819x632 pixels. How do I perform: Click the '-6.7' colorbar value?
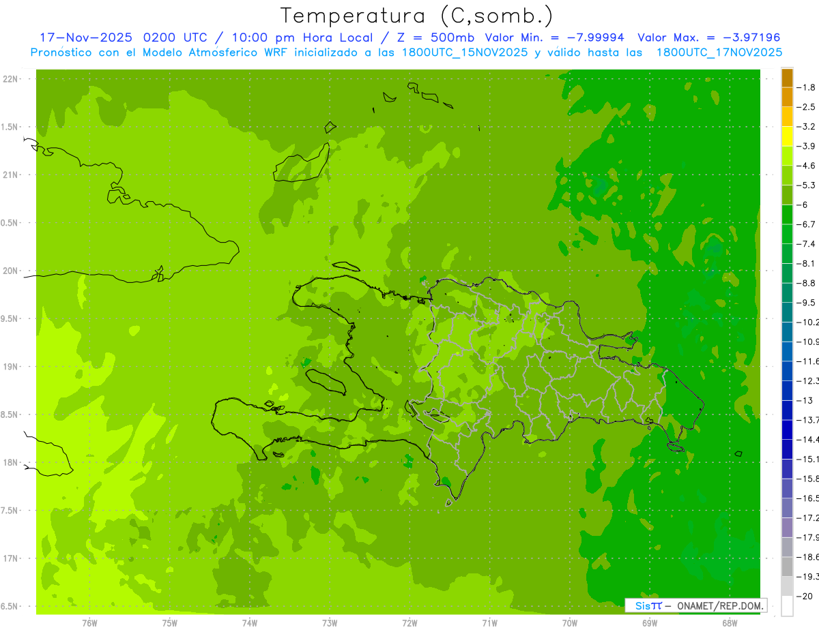tap(805, 224)
